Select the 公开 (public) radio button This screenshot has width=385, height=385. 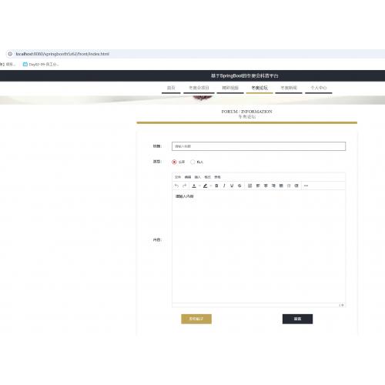[x=174, y=162]
